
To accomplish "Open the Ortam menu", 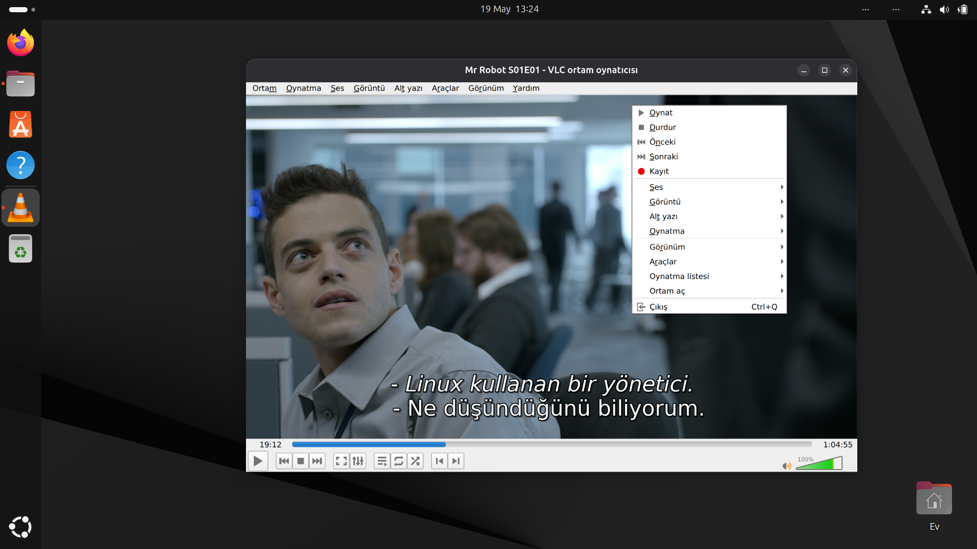I will tap(264, 88).
